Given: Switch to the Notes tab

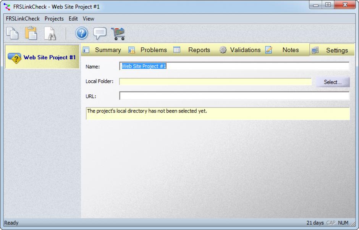Looking at the screenshot, I should (286, 50).
